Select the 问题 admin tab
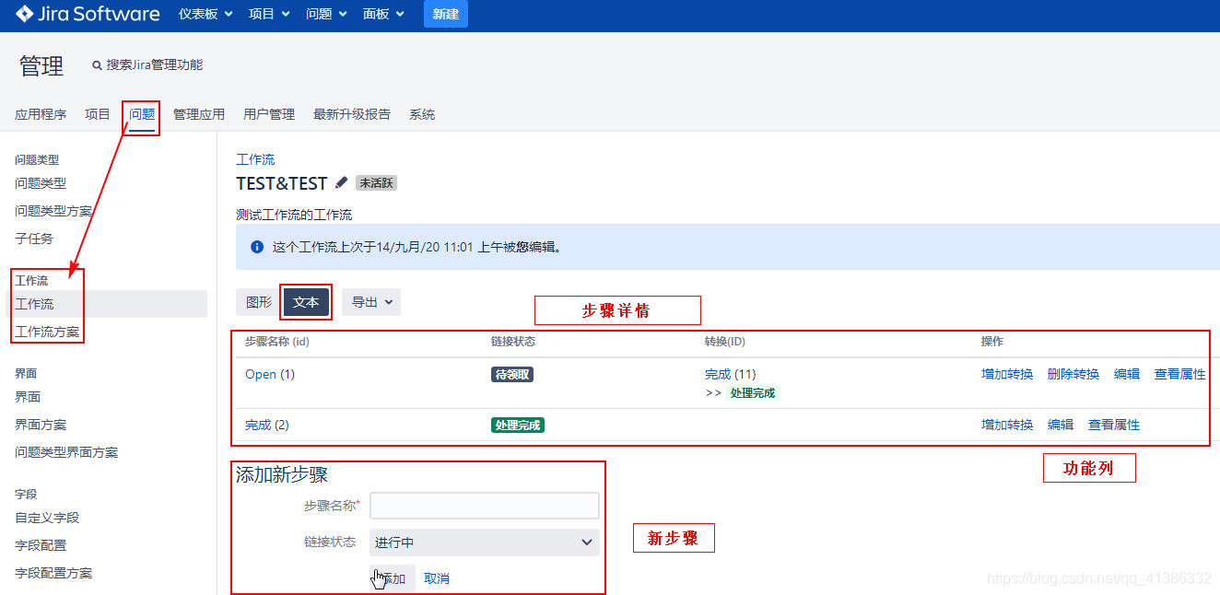 coord(142,114)
